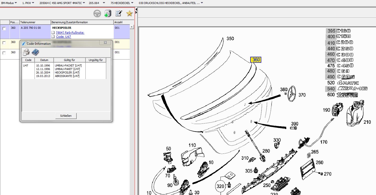Click the Datum column header in the dialog
376x195 pixels.
point(44,60)
